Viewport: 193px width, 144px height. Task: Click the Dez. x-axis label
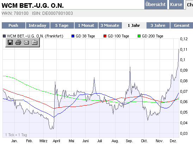(173, 141)
